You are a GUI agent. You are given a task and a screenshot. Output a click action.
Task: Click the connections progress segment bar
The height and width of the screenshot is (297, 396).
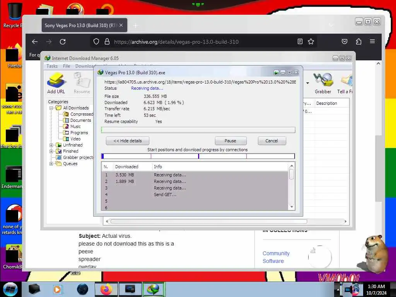198,156
